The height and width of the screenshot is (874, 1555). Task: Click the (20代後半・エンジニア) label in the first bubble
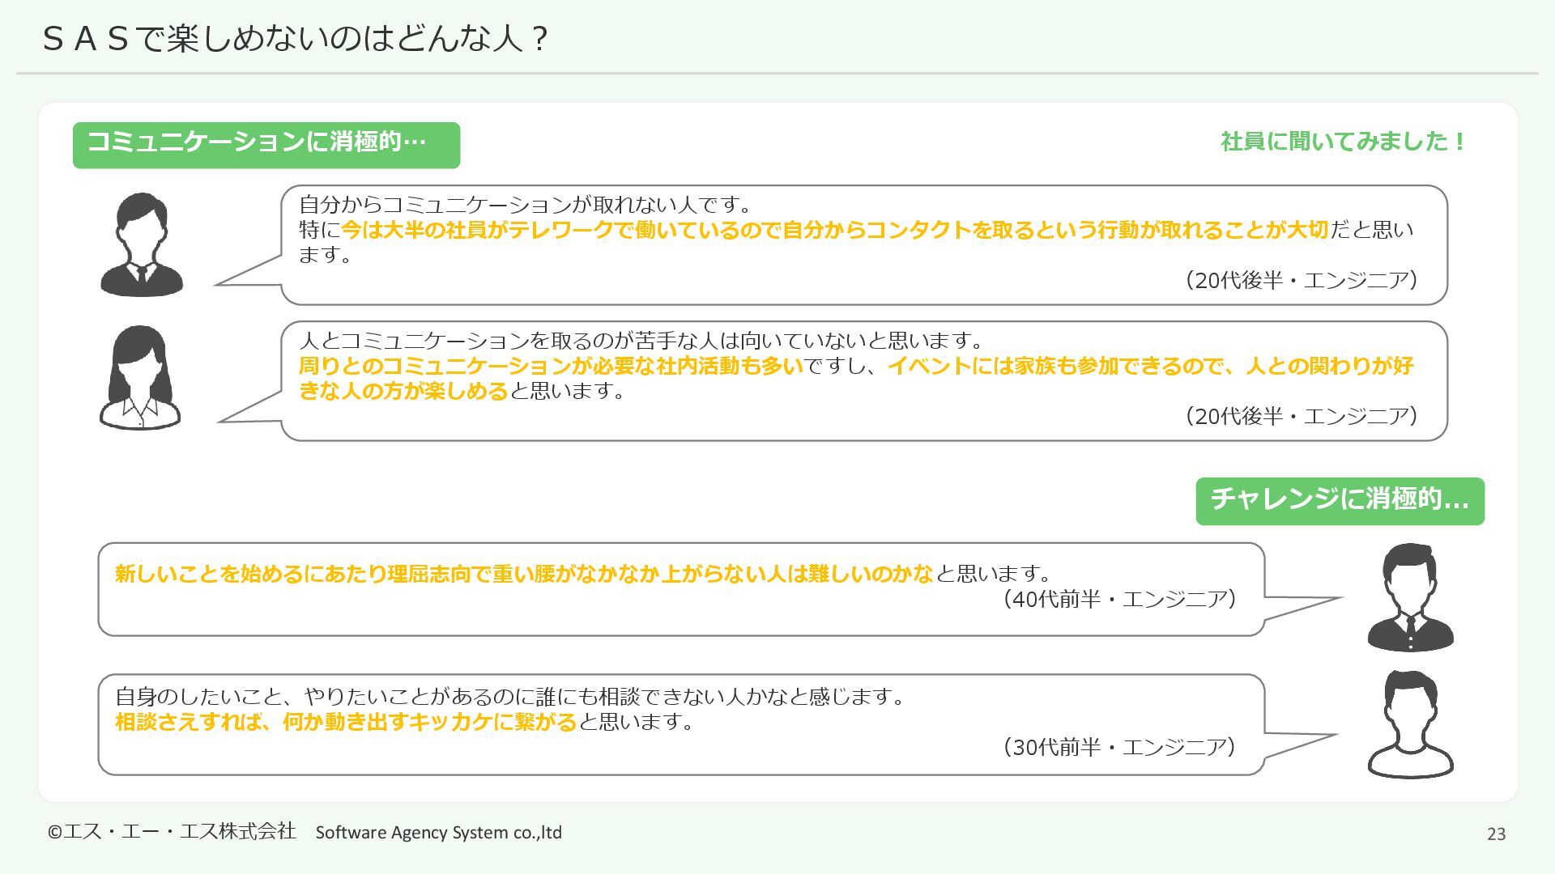pyautogui.click(x=1302, y=280)
